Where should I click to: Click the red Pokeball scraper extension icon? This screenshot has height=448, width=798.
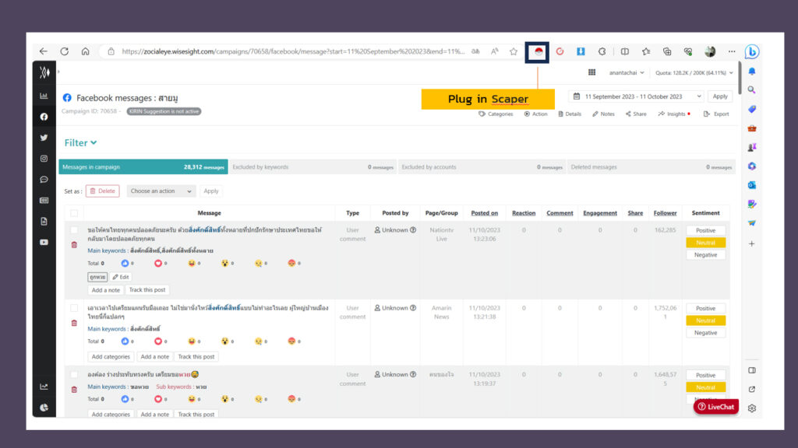click(x=538, y=52)
